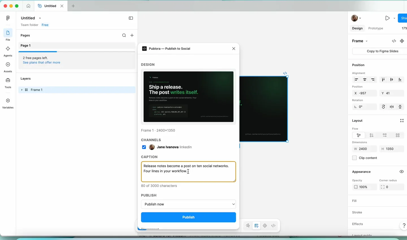This screenshot has width=407, height=240.
Task: Flip the frame horizontally
Action: [392, 107]
